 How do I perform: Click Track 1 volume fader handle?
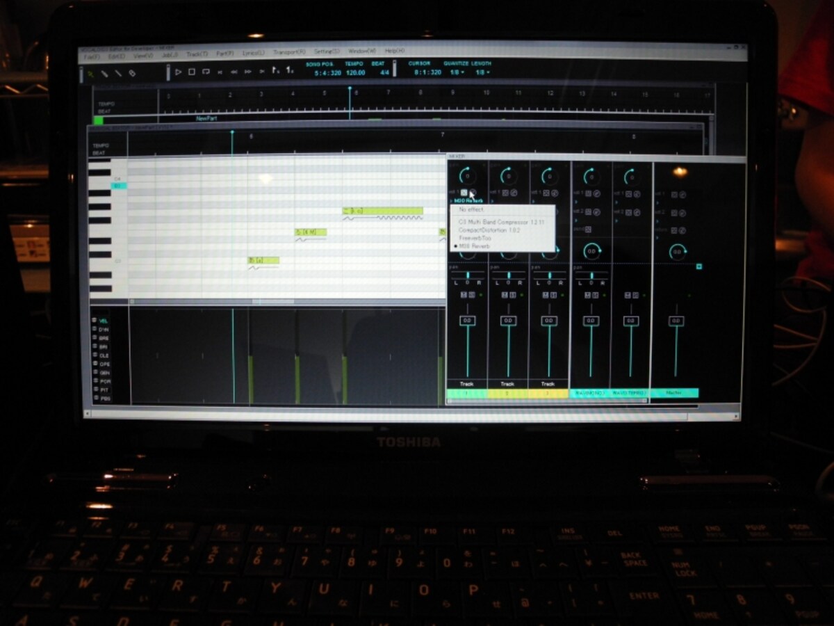point(467,321)
